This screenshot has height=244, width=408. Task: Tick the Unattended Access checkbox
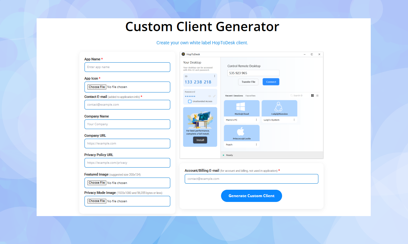(190, 101)
